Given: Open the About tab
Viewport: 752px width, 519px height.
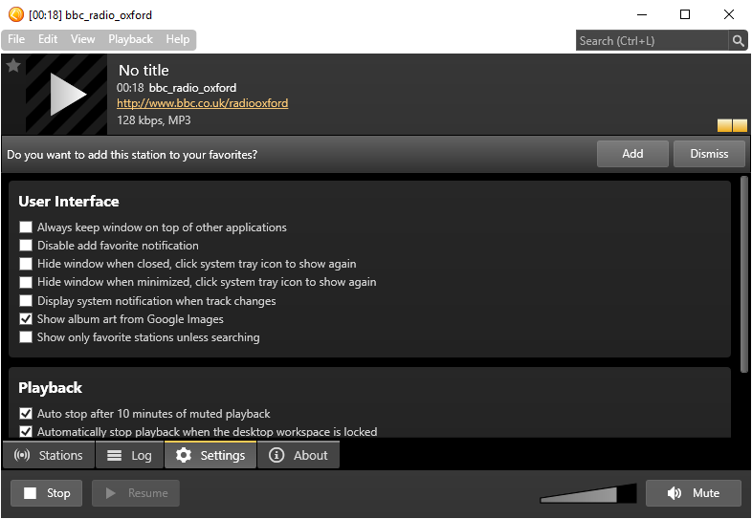Looking at the screenshot, I should click(299, 456).
